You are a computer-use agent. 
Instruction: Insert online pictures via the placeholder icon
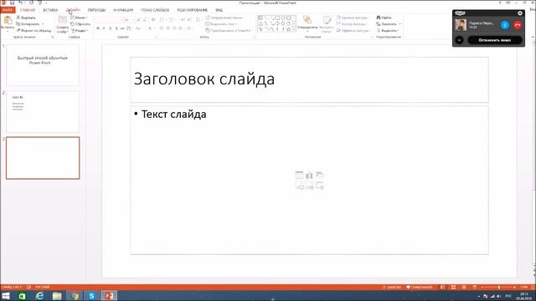309,186
